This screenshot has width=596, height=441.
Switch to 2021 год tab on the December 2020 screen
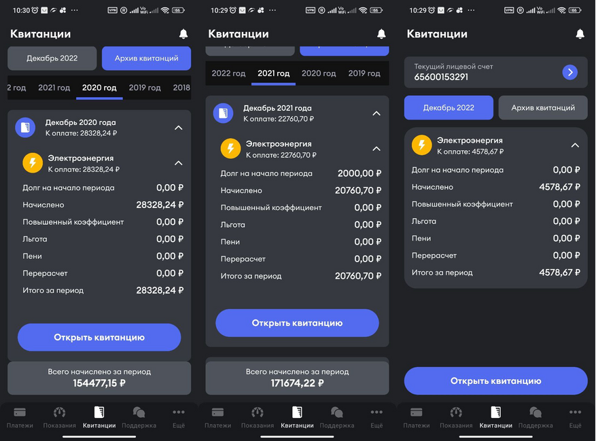[x=54, y=88]
